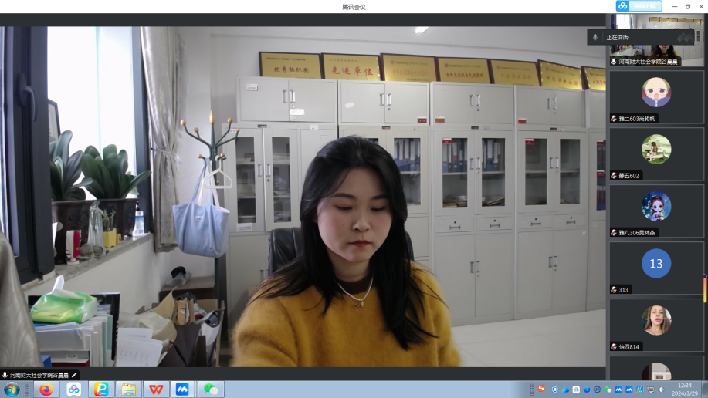Select participant tile 雅八306
This screenshot has height=398, width=708.
click(656, 211)
